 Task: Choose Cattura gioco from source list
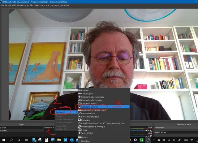click(x=88, y=93)
